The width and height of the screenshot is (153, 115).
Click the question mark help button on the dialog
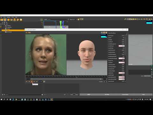tap(123, 29)
